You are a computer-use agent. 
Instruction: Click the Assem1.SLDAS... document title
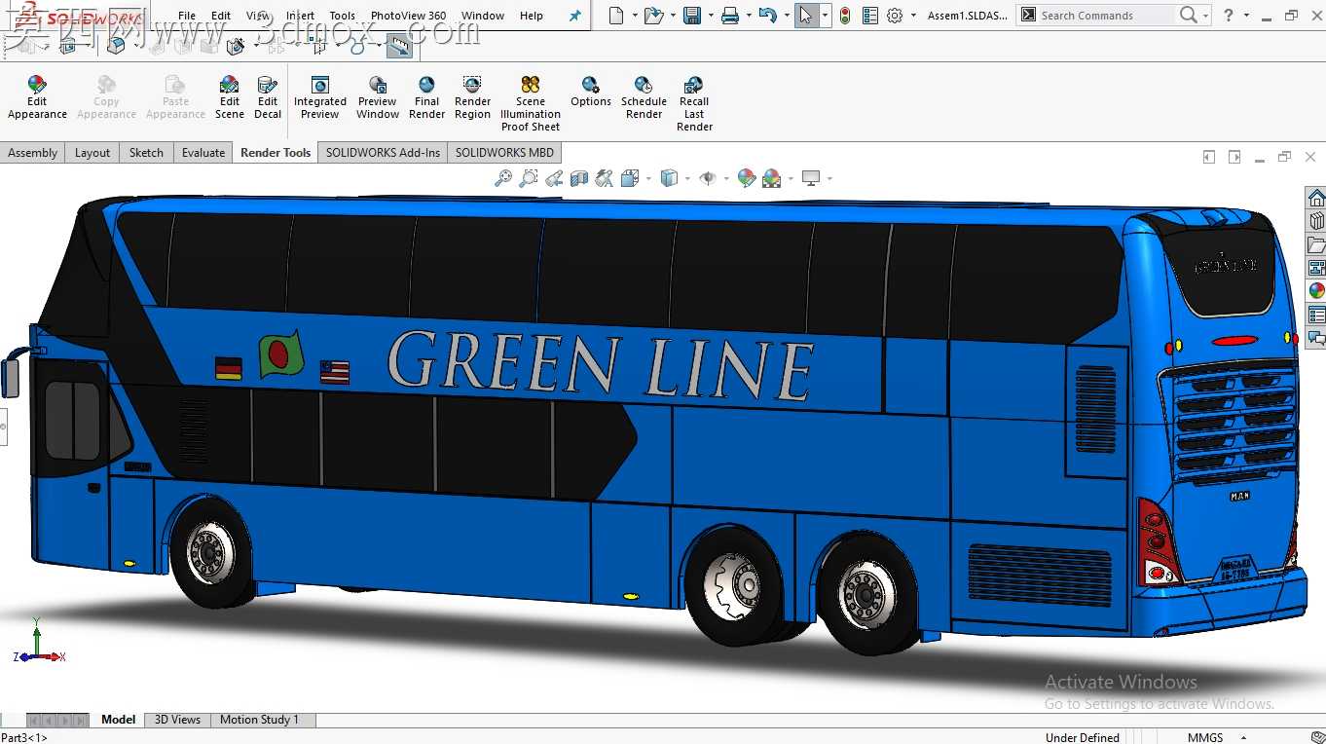[968, 16]
